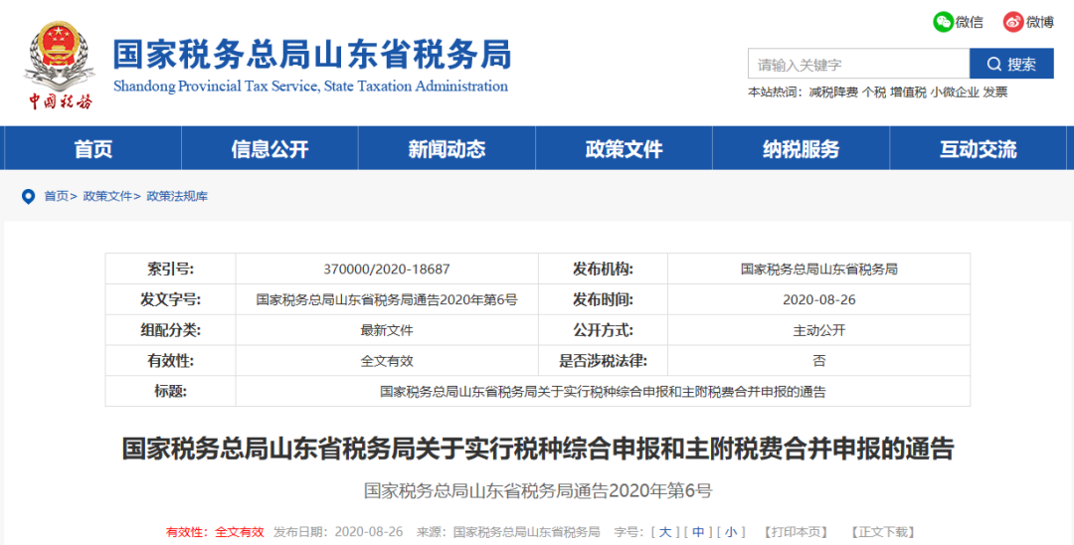Select hot word 个税
The image size is (1074, 545).
pos(873,92)
